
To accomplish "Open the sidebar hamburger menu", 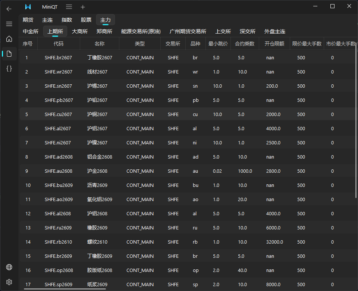I will coord(9,24).
